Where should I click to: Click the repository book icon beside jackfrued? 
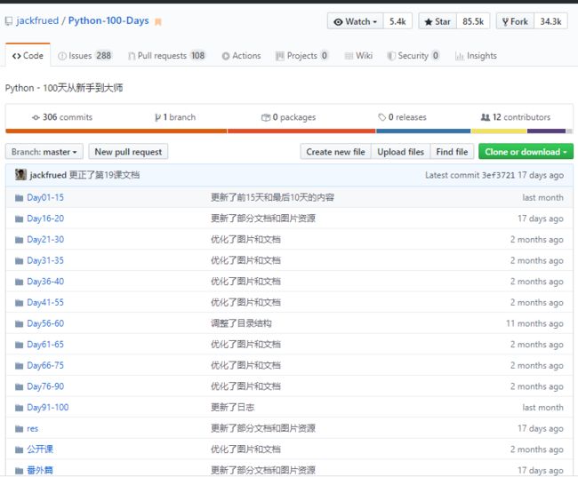pos(9,21)
